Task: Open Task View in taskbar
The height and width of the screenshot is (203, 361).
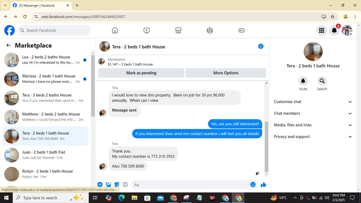Action: click(x=95, y=198)
